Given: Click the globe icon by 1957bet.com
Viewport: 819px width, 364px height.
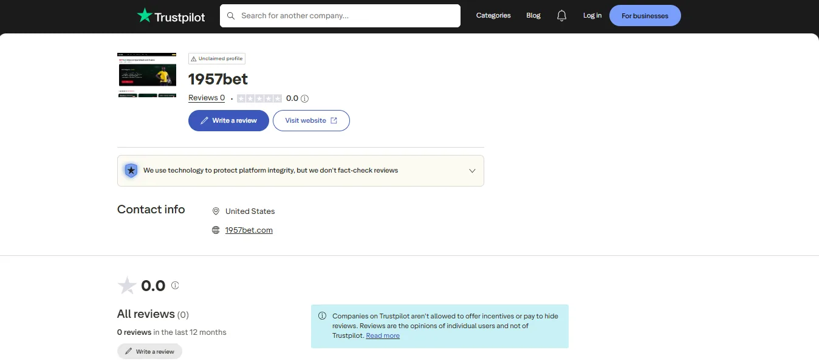Looking at the screenshot, I should (216, 230).
